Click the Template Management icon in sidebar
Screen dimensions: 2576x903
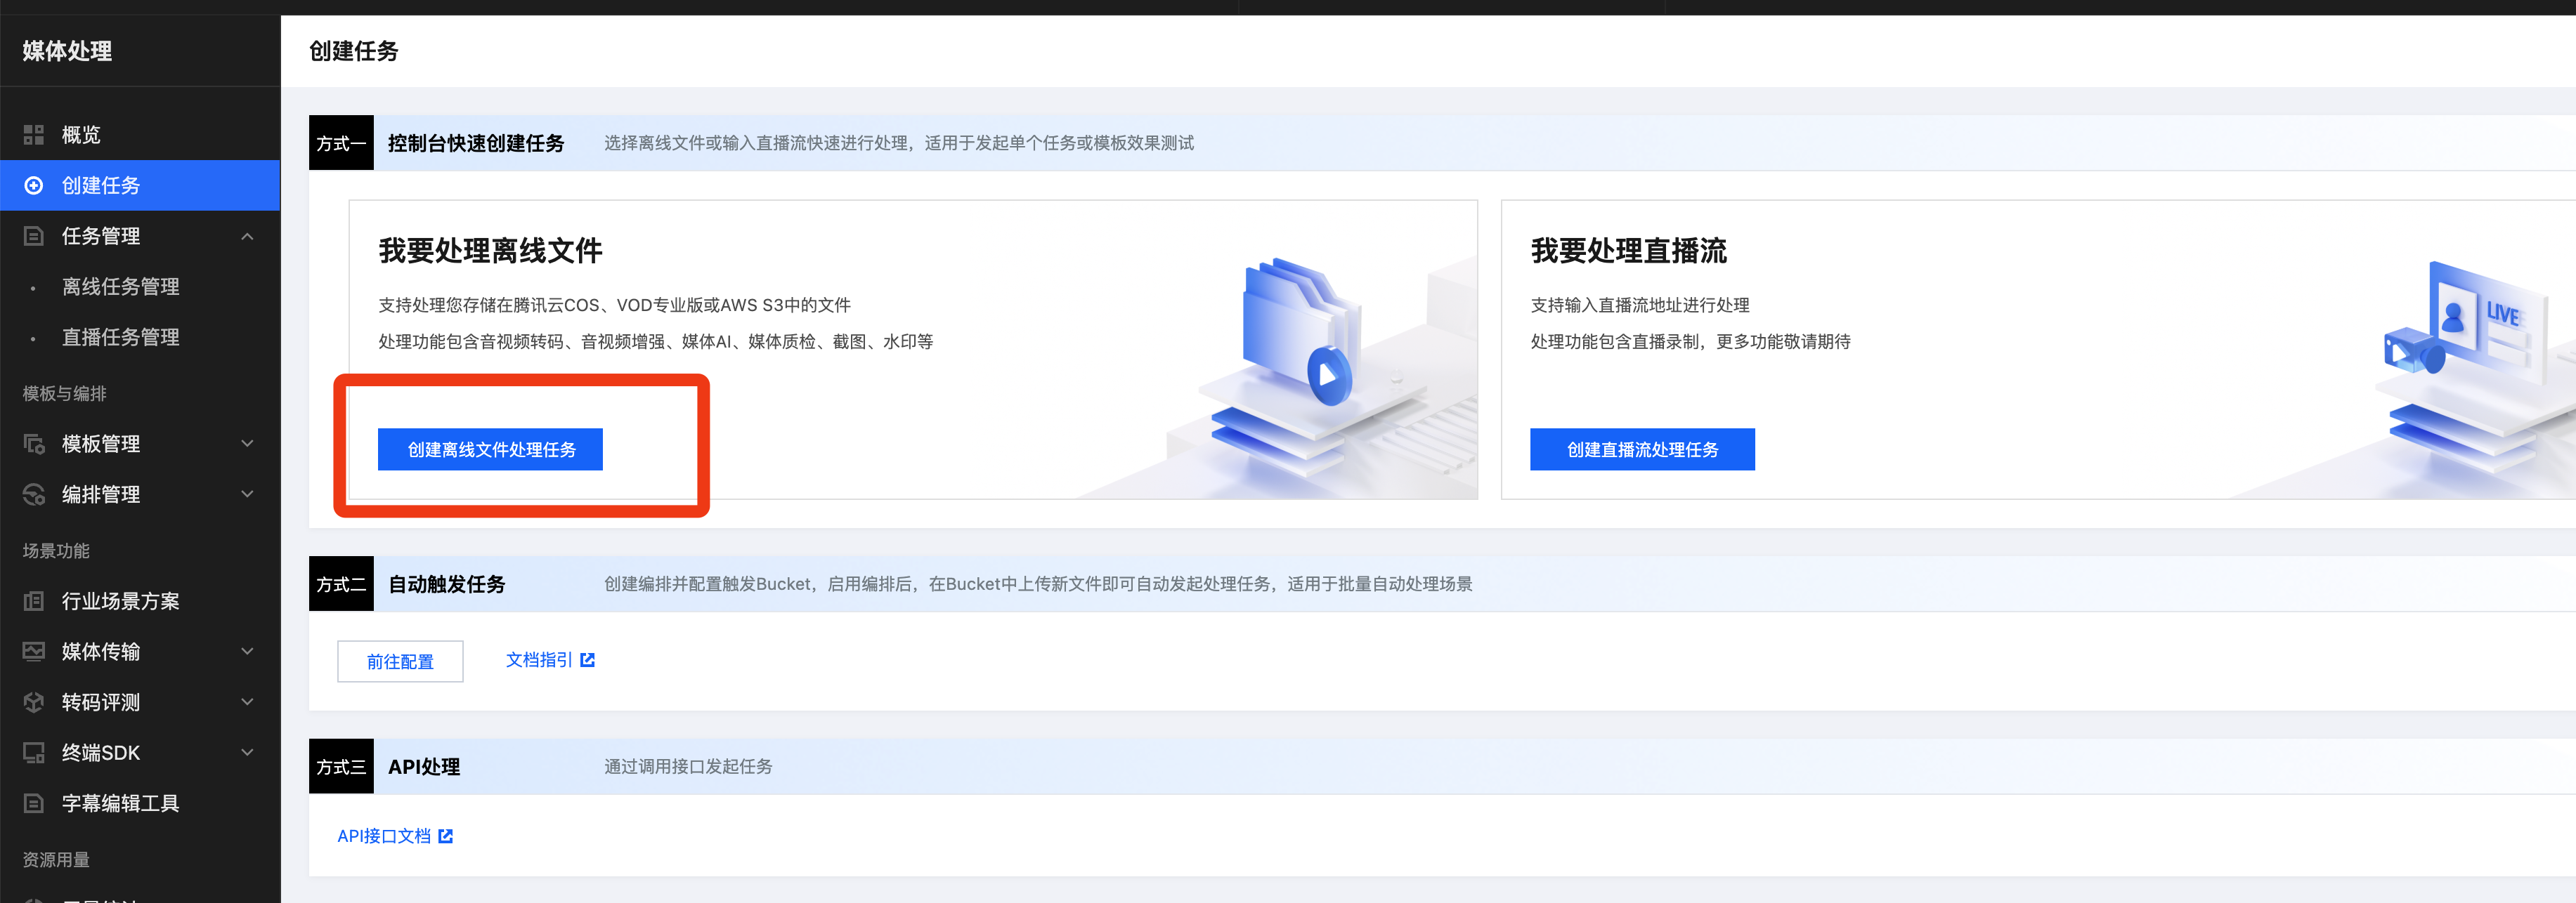(34, 444)
